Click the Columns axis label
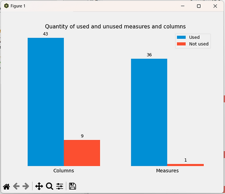The height and width of the screenshot is (194, 225). coord(64,171)
